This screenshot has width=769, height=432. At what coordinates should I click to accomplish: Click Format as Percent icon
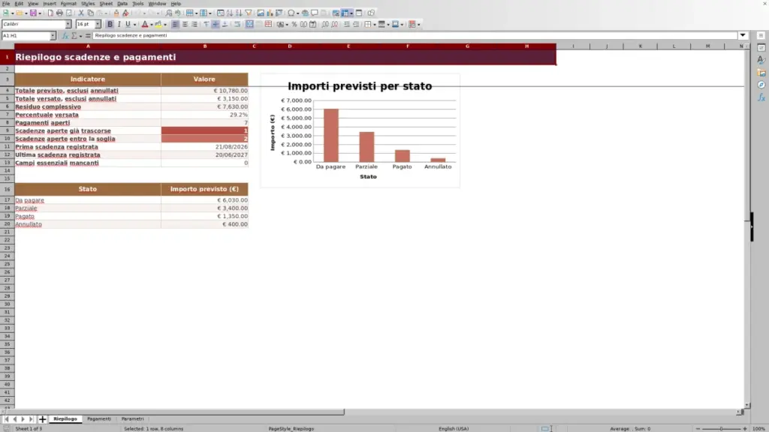[x=294, y=25]
